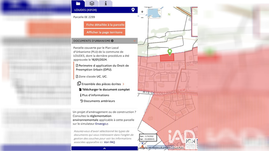Click the green marker pin on the map
The width and height of the screenshot is (269, 151).
click(x=170, y=52)
